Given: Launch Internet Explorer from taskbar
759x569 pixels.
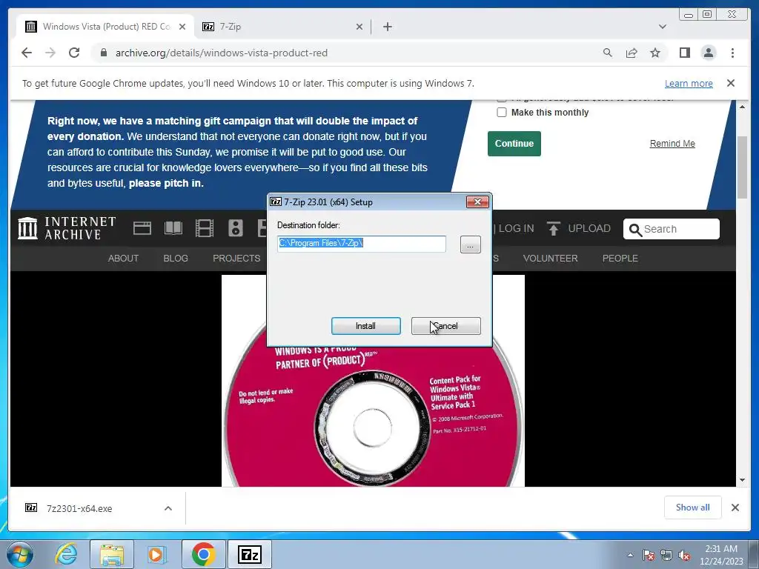Looking at the screenshot, I should [x=66, y=554].
